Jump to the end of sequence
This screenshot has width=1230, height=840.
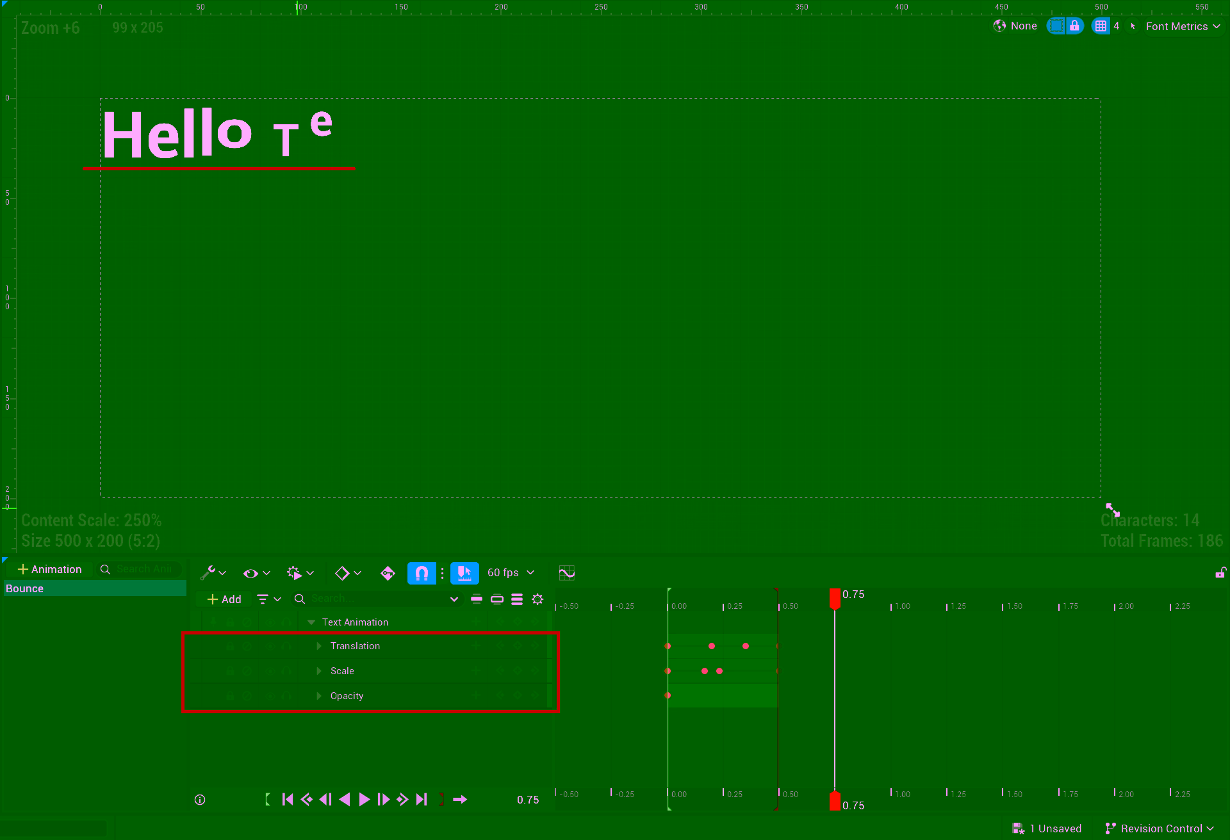pyautogui.click(x=422, y=800)
